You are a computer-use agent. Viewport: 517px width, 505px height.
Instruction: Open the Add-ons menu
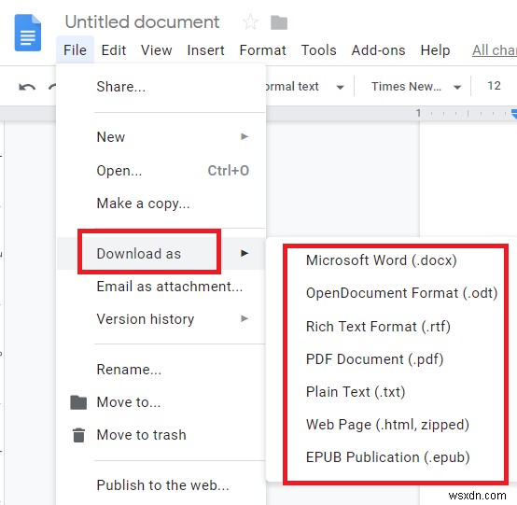(379, 50)
